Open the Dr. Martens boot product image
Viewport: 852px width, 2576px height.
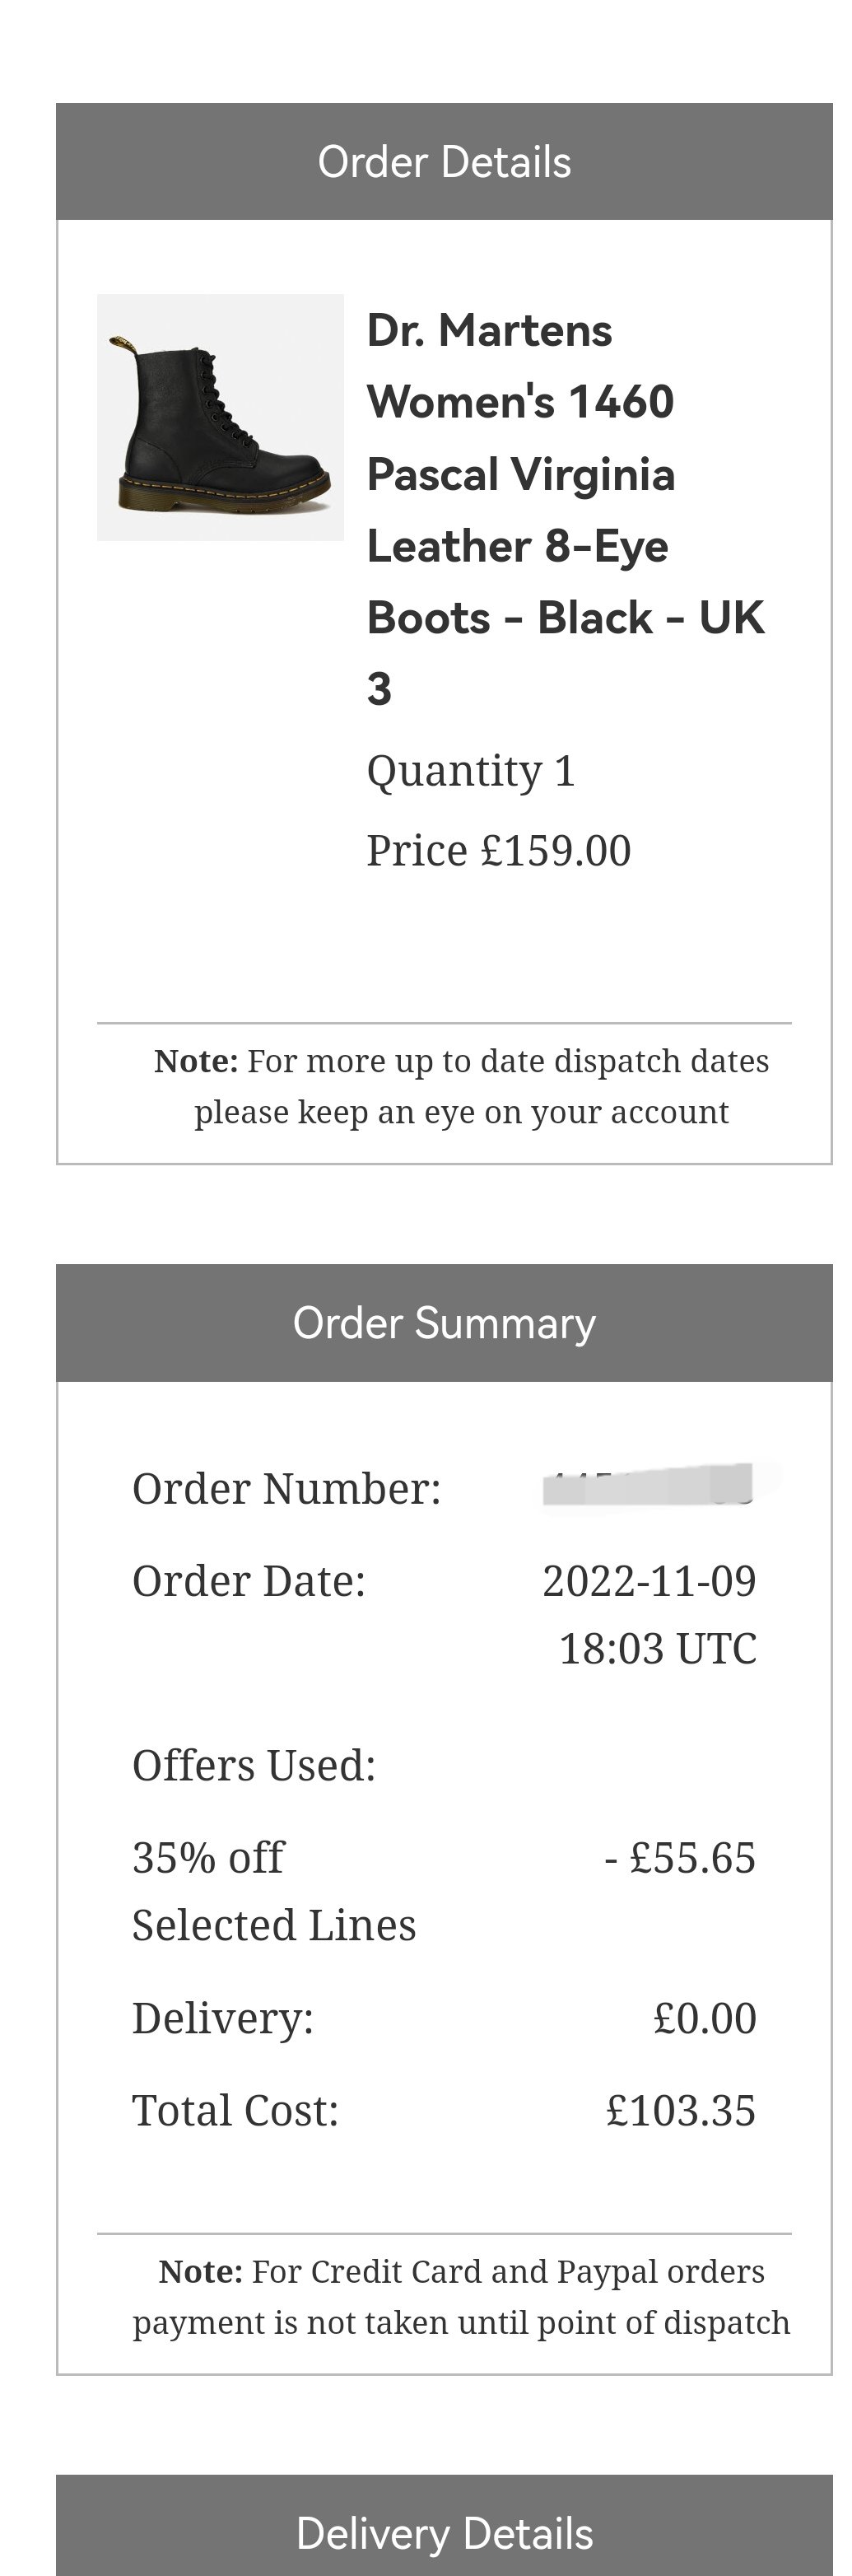coord(220,417)
